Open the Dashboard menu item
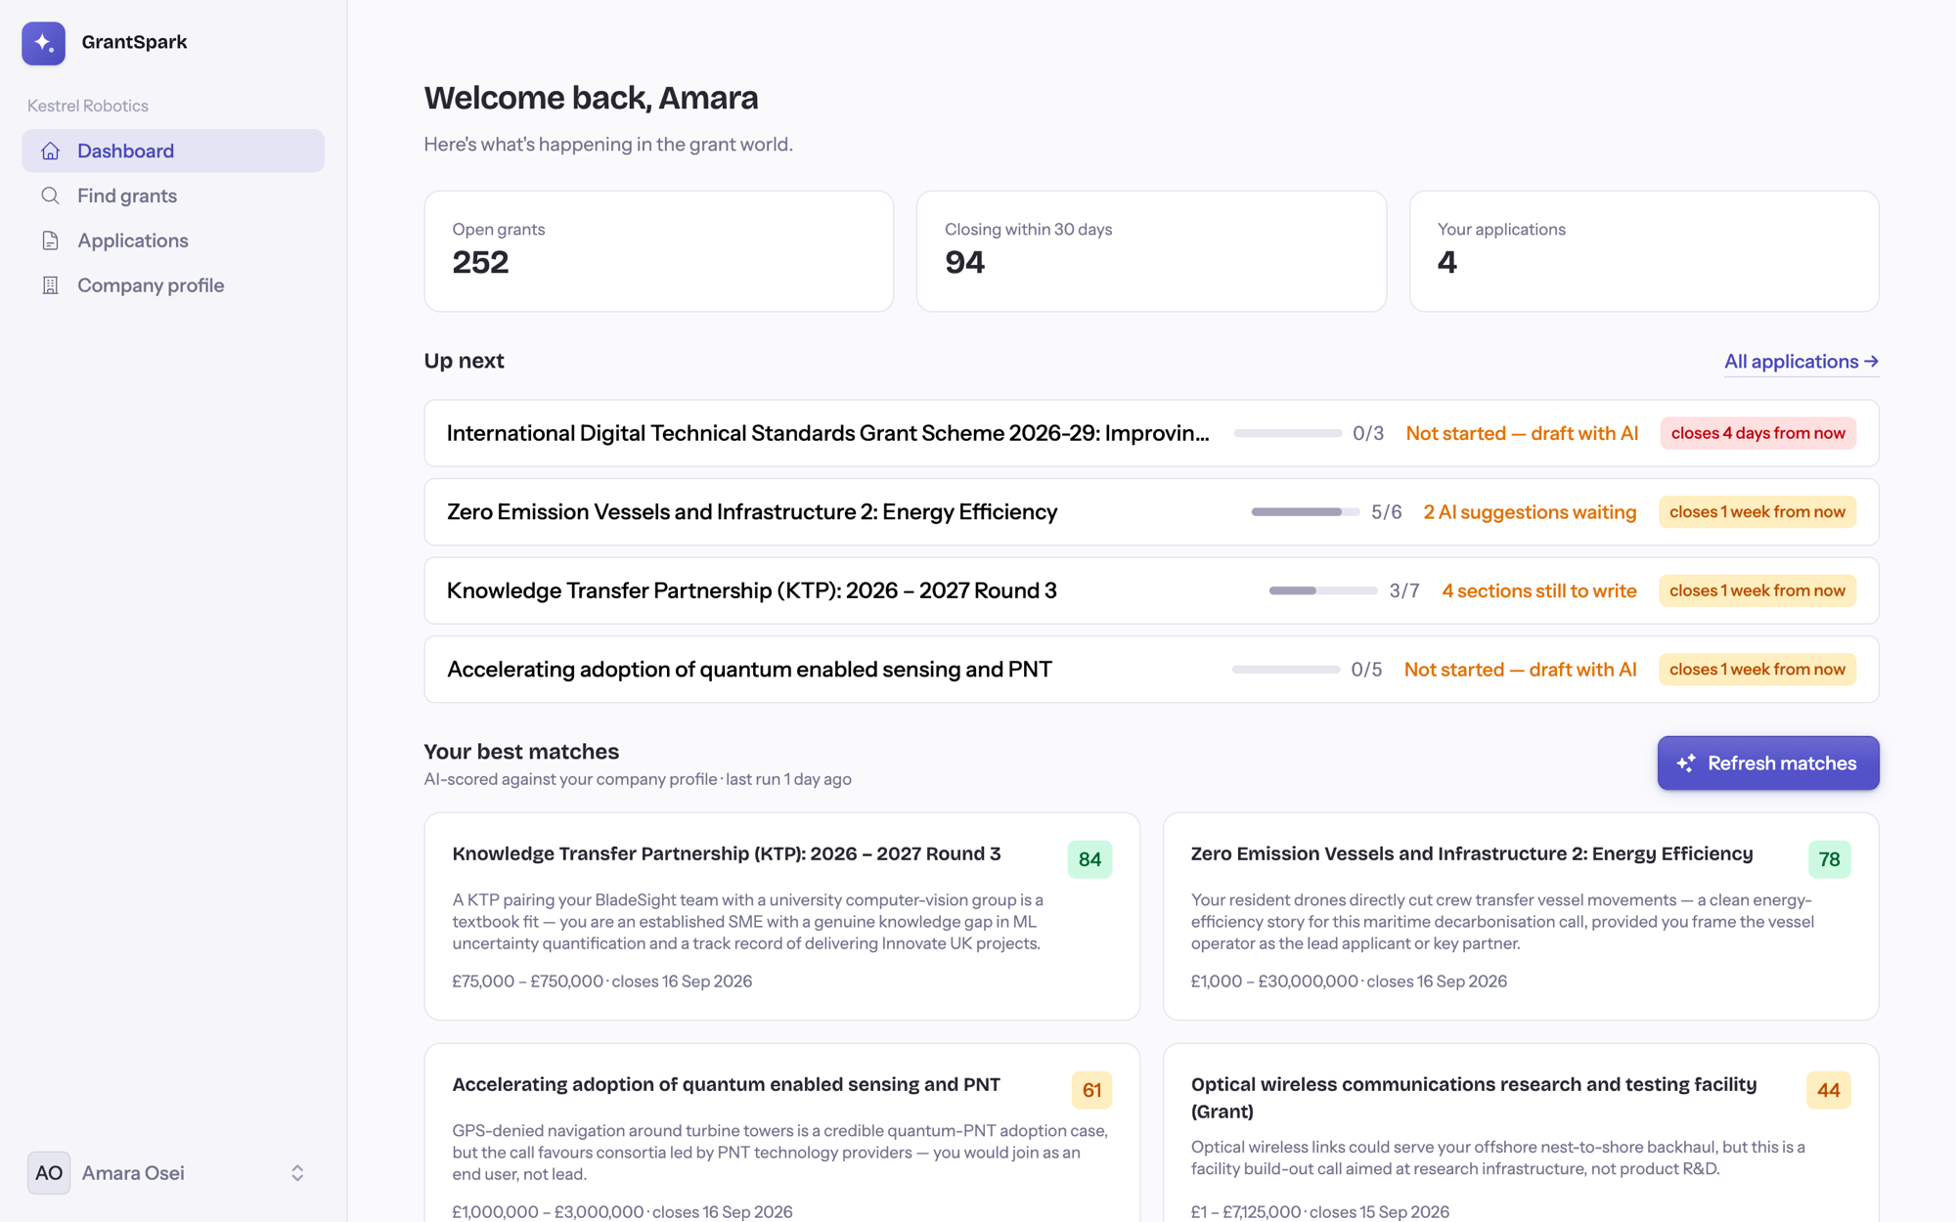This screenshot has height=1222, width=1956. click(x=173, y=151)
